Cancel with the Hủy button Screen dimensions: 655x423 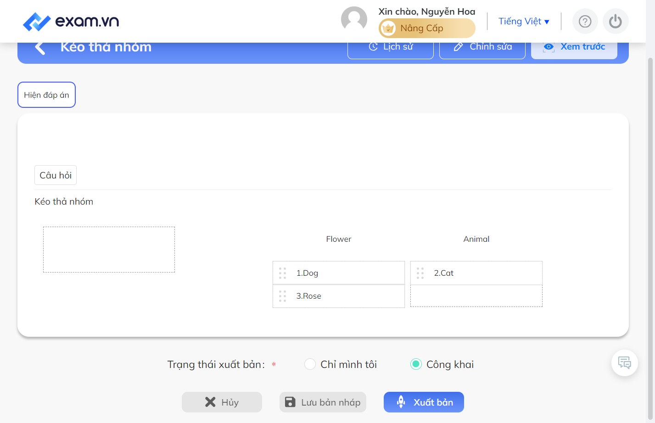pos(222,402)
